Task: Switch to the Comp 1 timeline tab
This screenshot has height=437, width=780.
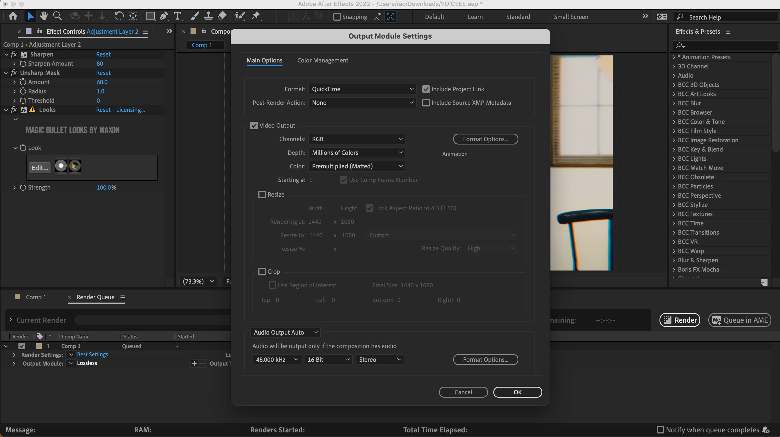Action: (36, 297)
